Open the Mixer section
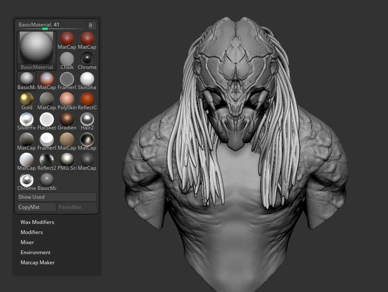 point(27,242)
